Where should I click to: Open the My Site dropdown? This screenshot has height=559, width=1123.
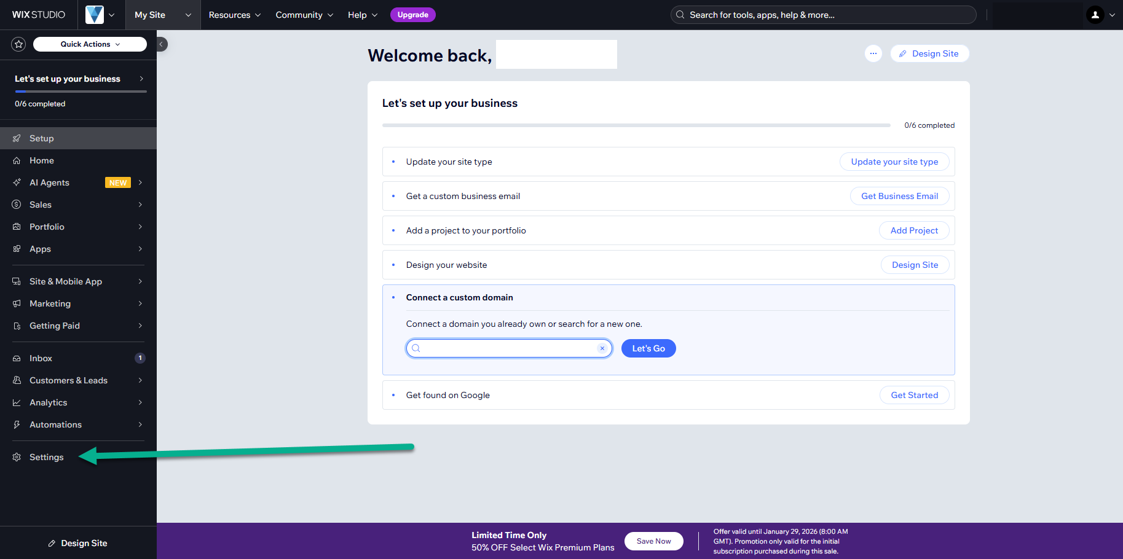(163, 15)
